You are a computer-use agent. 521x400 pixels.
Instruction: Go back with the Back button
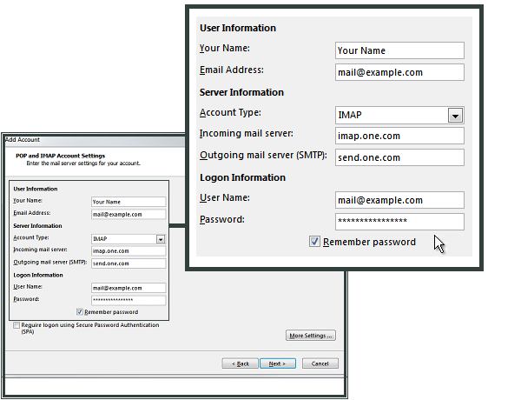(241, 363)
